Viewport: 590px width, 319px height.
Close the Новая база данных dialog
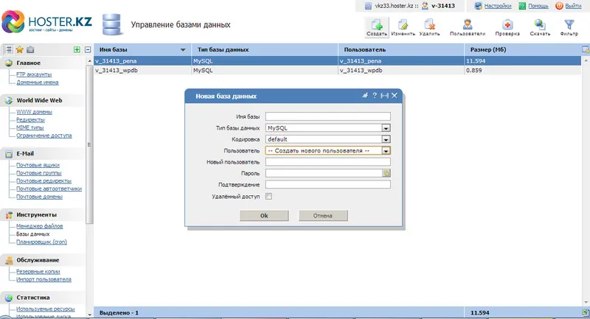point(395,96)
